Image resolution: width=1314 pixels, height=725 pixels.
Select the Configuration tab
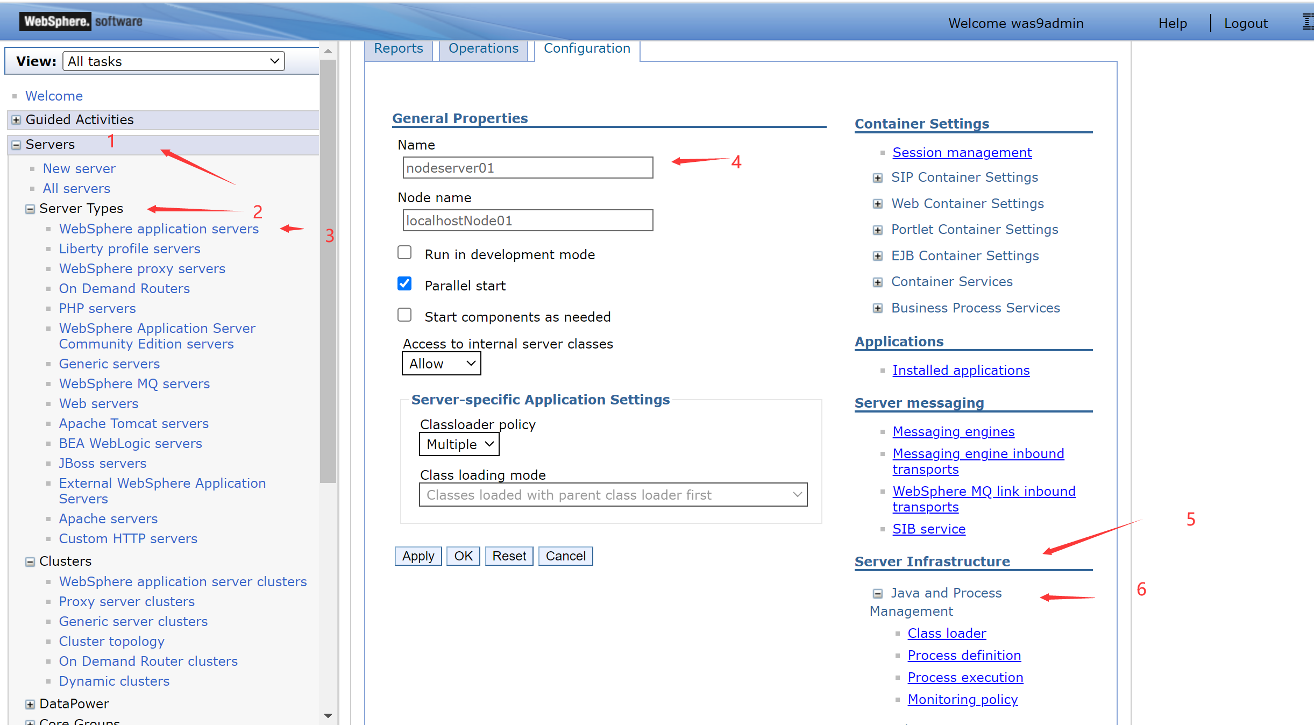tap(587, 49)
